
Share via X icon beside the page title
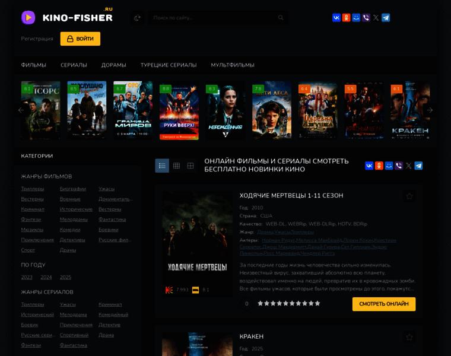pyautogui.click(x=409, y=166)
